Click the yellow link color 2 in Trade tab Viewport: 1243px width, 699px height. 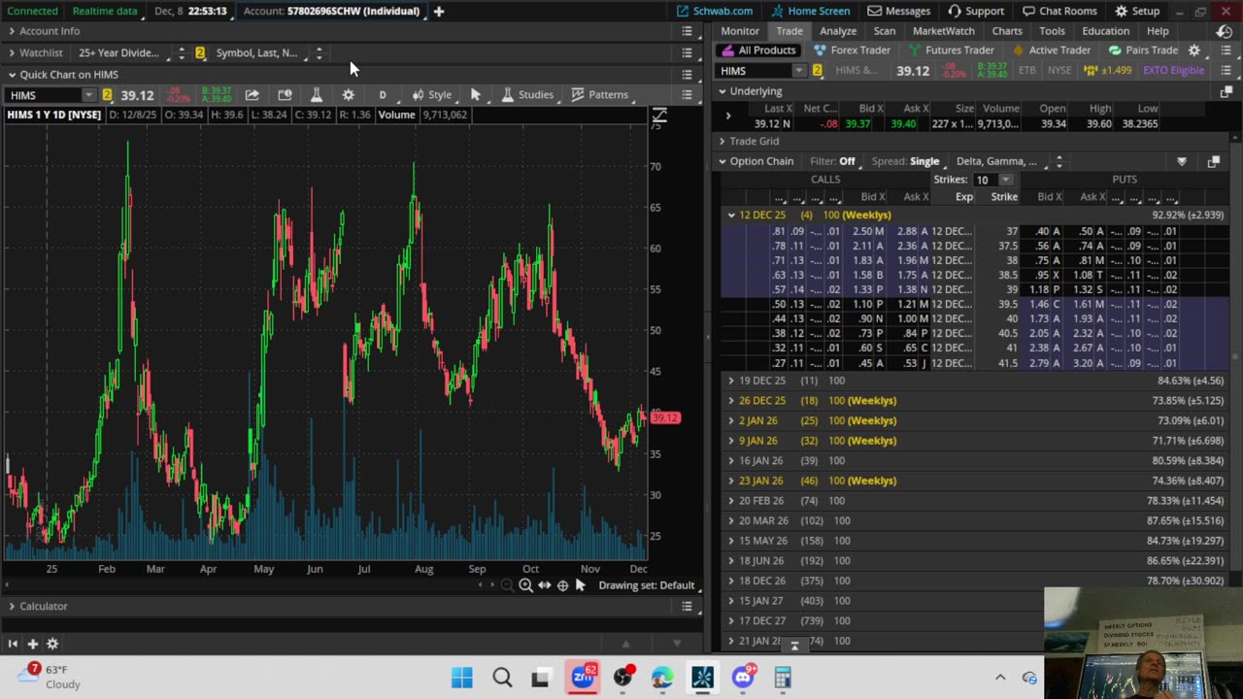[817, 71]
